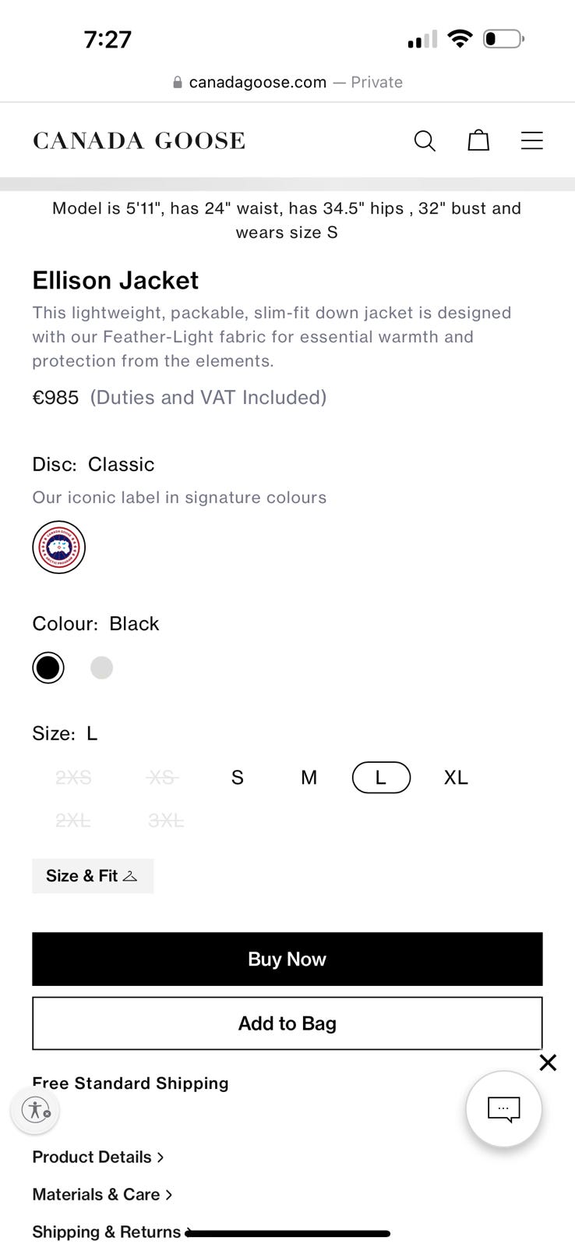Expand the Size & Fit guide
Viewport: 575px width, 1248px height.
(x=92, y=876)
